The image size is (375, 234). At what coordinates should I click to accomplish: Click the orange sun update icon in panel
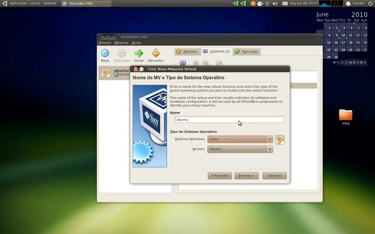(253, 4)
